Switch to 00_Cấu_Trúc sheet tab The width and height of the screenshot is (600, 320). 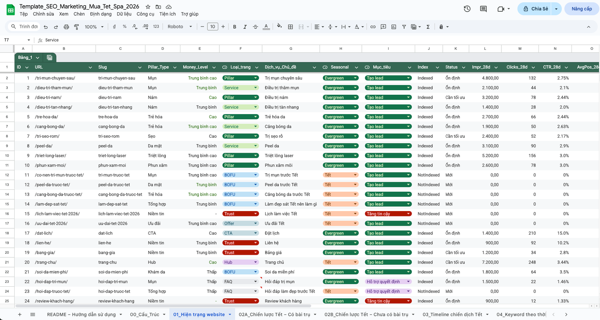pos(145,314)
